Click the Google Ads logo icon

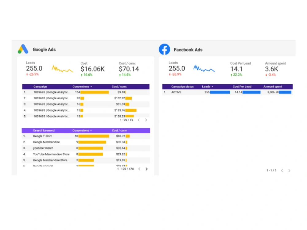(23, 49)
